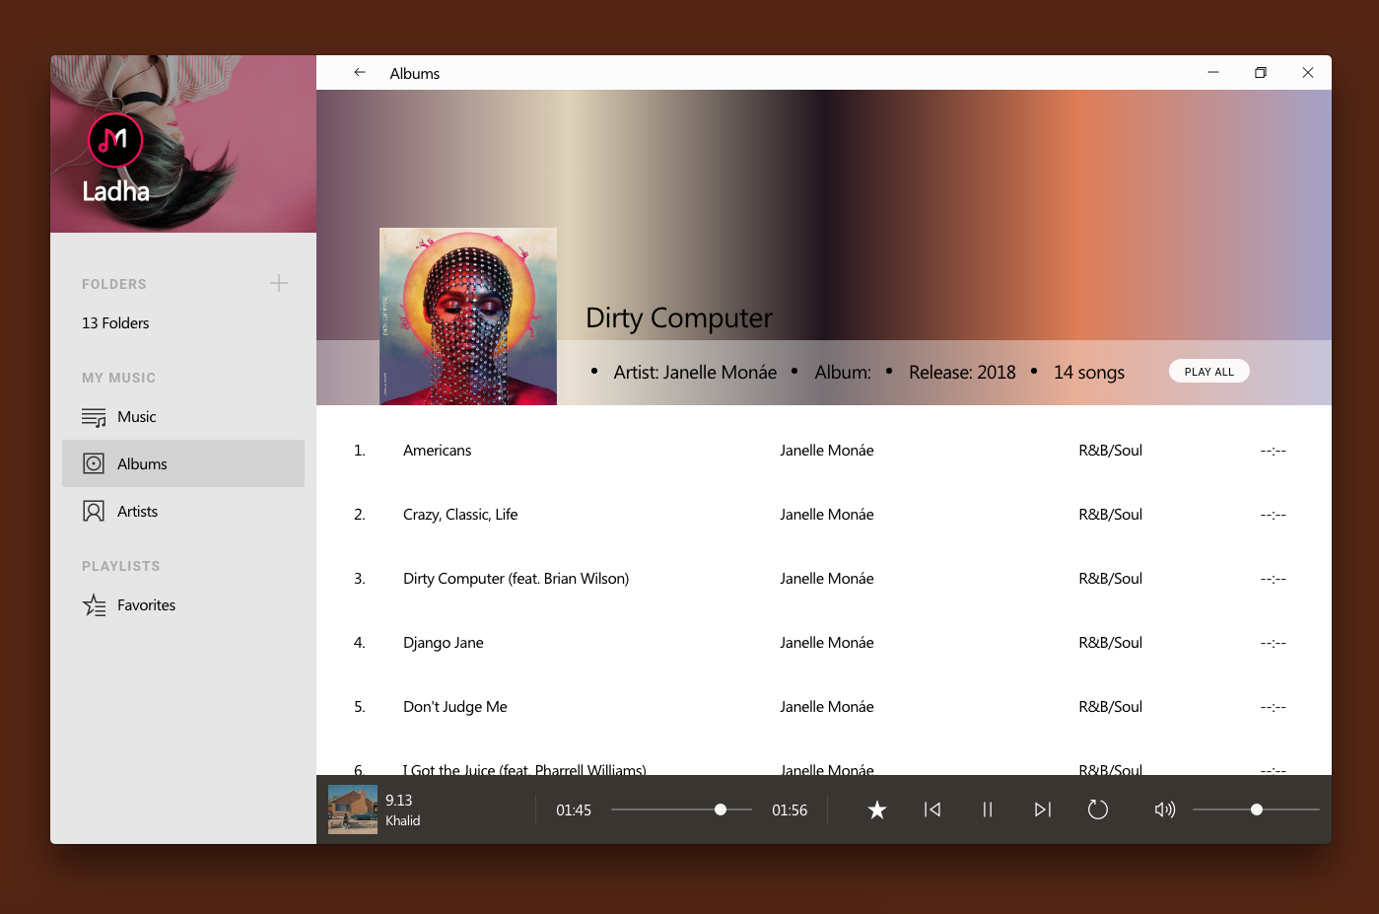Screen dimensions: 1379x914
Task: Favorite the current track with star icon
Action: pos(877,809)
